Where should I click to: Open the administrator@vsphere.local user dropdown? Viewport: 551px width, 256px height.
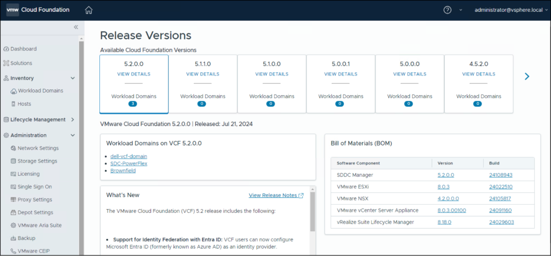[511, 10]
